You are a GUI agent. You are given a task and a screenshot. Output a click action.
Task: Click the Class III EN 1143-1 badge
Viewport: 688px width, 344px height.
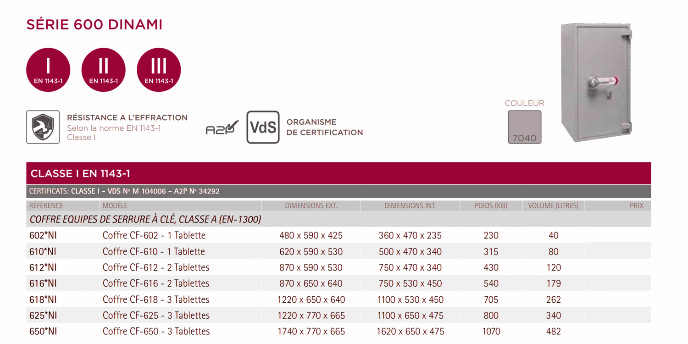coord(159,70)
